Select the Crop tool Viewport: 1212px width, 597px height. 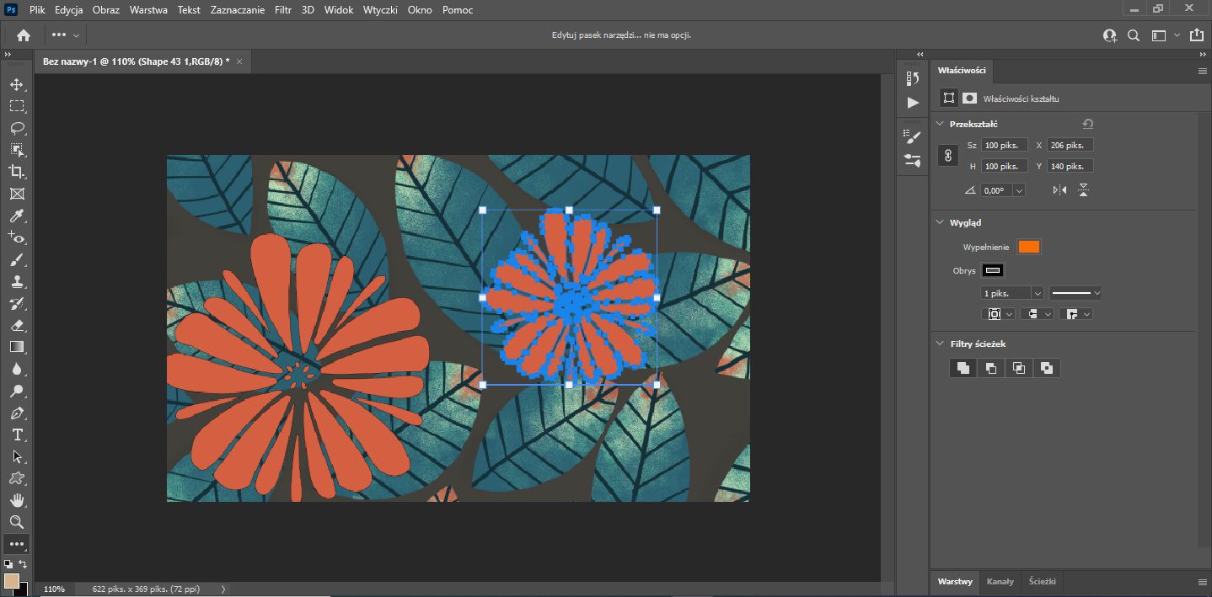[16, 172]
